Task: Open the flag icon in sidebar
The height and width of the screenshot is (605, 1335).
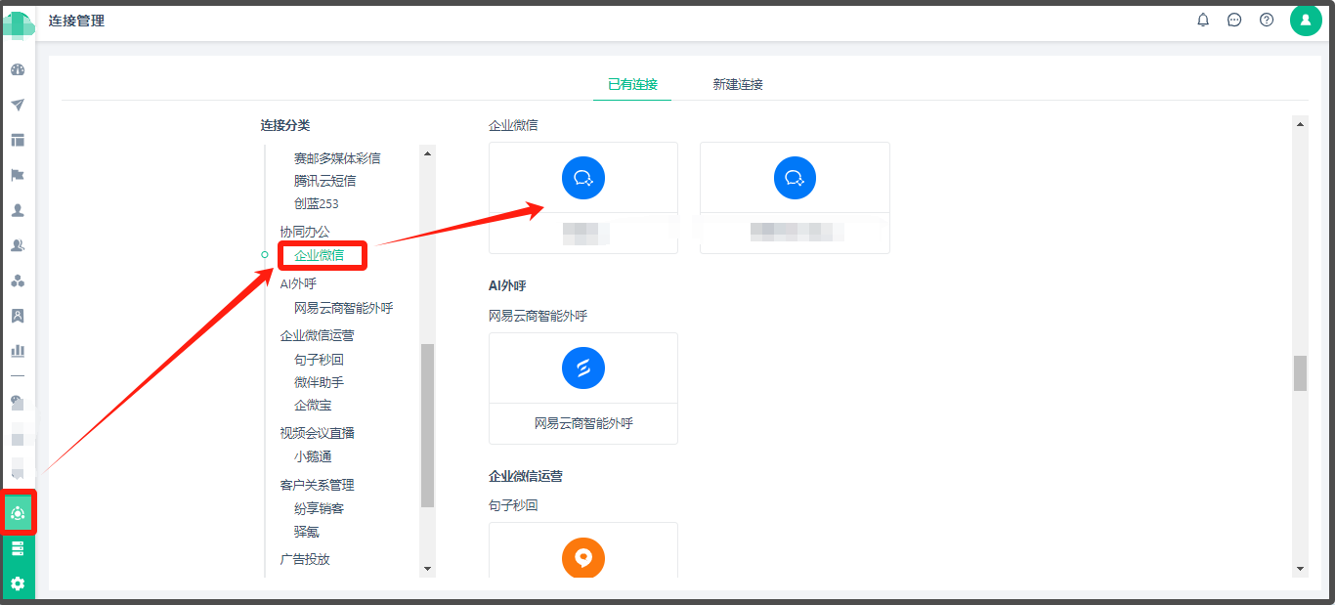Action: click(18, 175)
